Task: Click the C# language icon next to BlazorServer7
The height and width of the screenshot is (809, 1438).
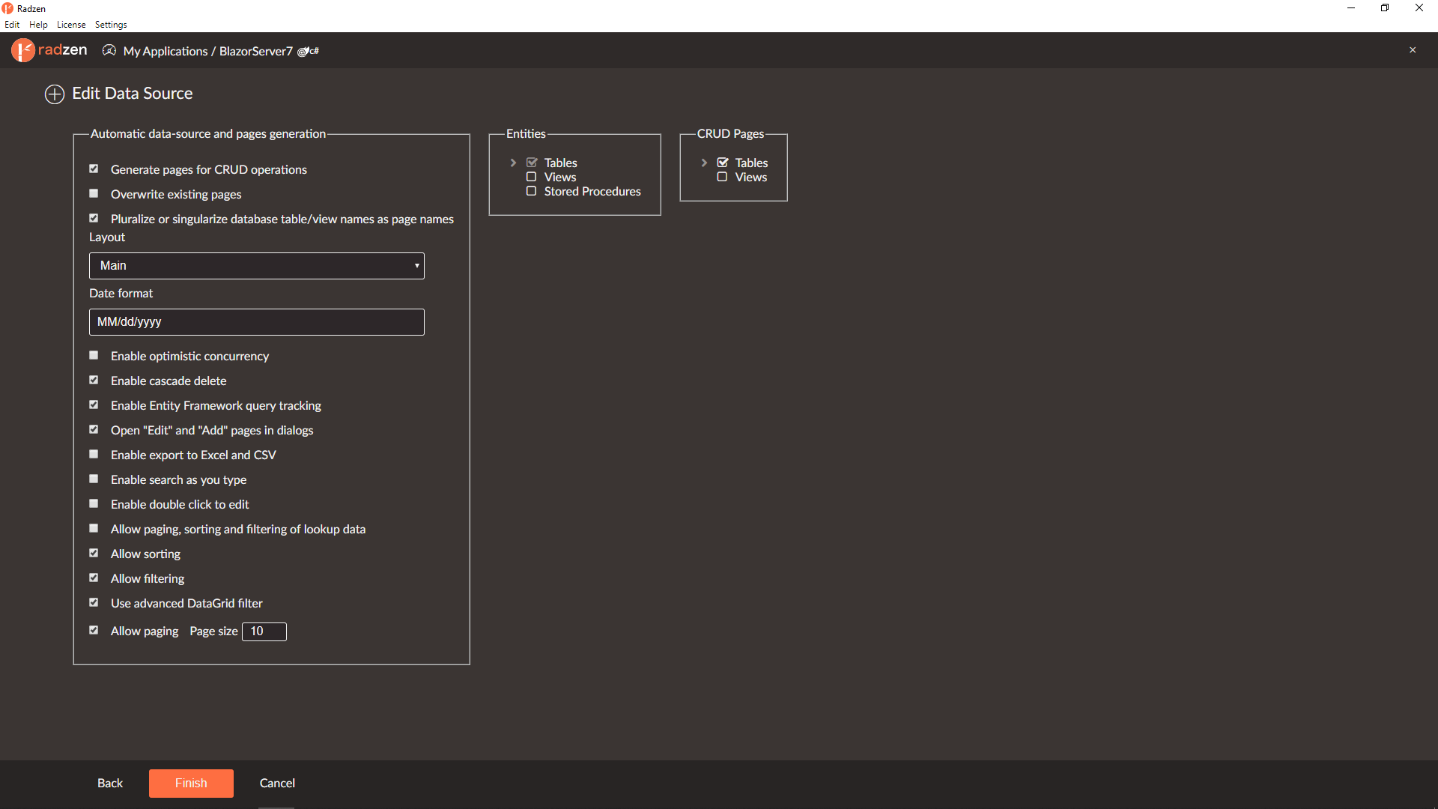Action: point(309,52)
